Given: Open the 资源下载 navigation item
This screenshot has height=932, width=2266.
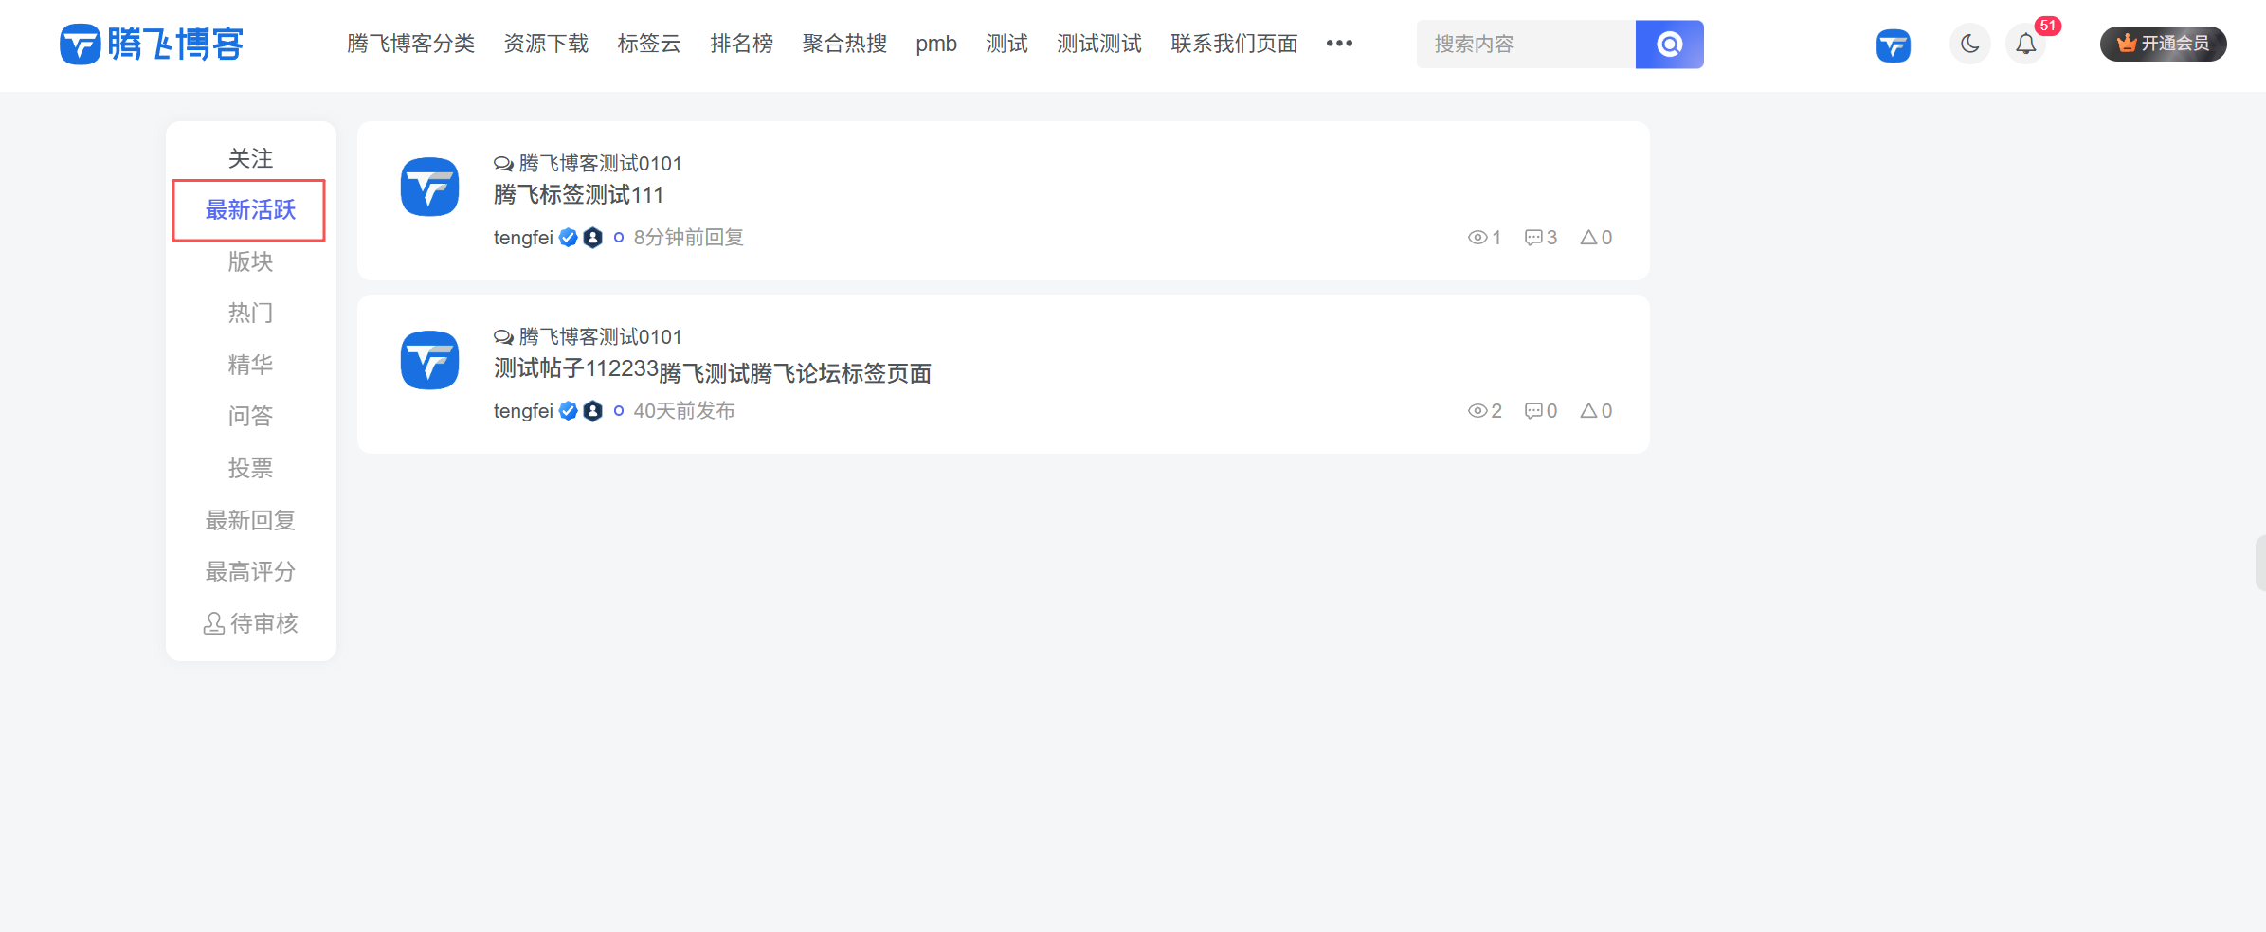Looking at the screenshot, I should click(x=546, y=44).
